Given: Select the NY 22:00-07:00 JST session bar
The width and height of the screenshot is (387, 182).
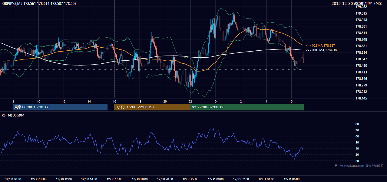Looking at the screenshot, I should 247,107.
